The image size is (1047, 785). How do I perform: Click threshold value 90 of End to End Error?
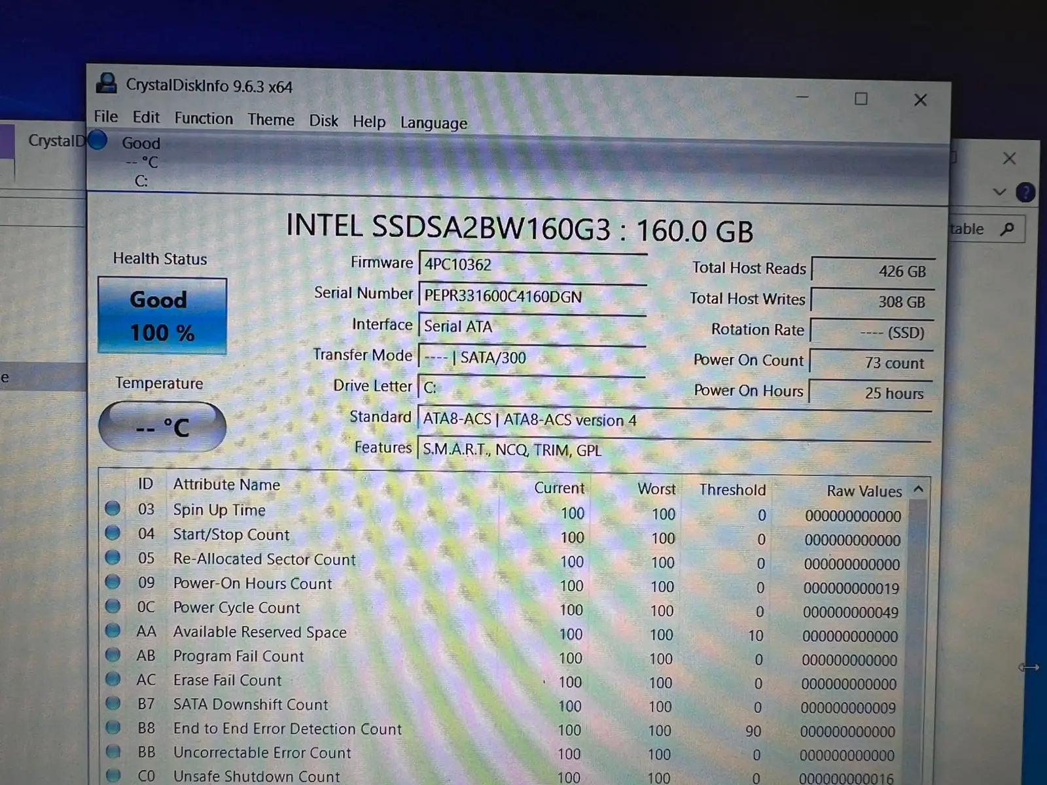pos(753,731)
